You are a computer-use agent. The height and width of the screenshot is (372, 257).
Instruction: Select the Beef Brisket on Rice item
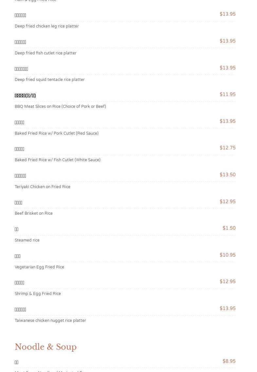click(x=33, y=213)
